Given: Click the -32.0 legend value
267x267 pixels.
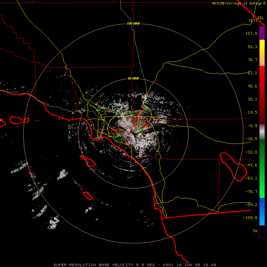Looking at the screenshot, I should (x=251, y=152).
